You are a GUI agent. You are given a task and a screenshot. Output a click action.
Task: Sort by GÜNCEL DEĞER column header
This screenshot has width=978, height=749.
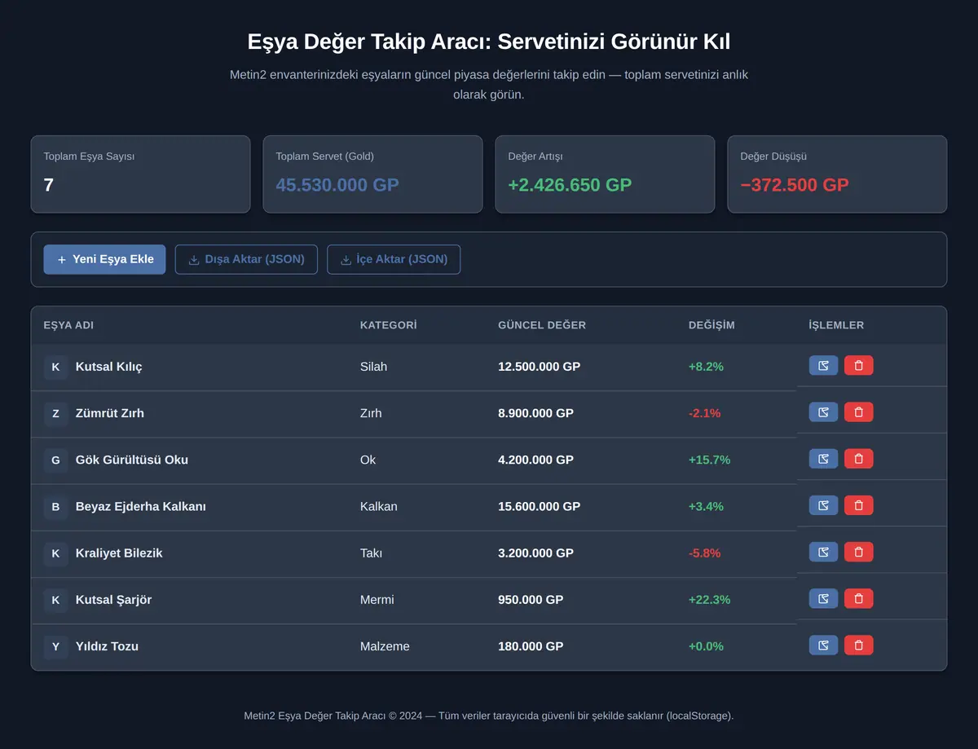[542, 325]
